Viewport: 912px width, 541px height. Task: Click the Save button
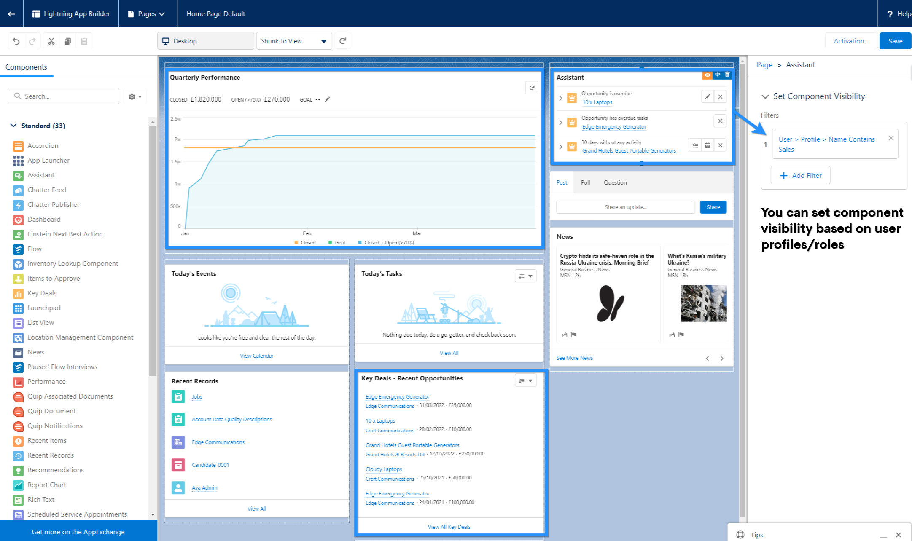click(895, 41)
